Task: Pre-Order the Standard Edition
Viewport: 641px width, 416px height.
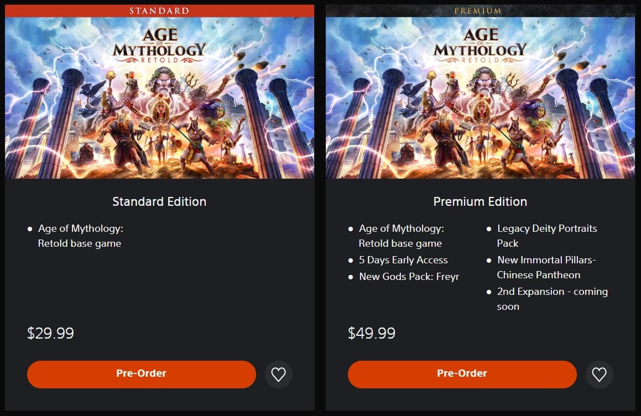Action: coord(141,374)
